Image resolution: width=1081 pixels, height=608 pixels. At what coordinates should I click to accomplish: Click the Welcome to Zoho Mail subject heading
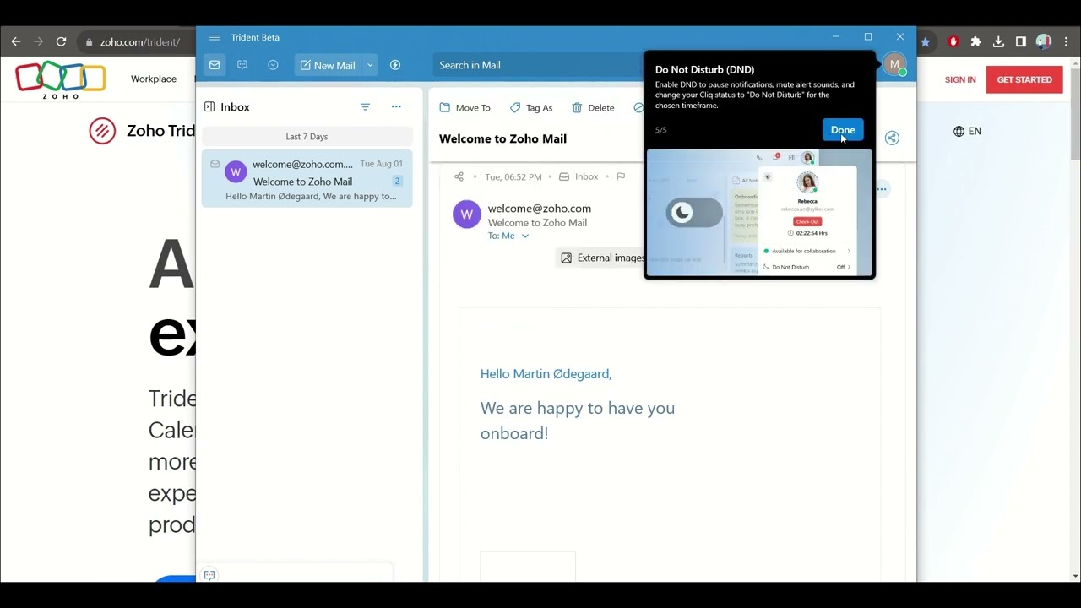[502, 138]
